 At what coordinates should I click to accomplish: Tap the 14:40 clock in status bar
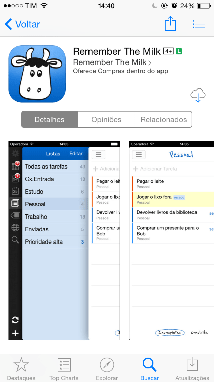[x=106, y=6]
